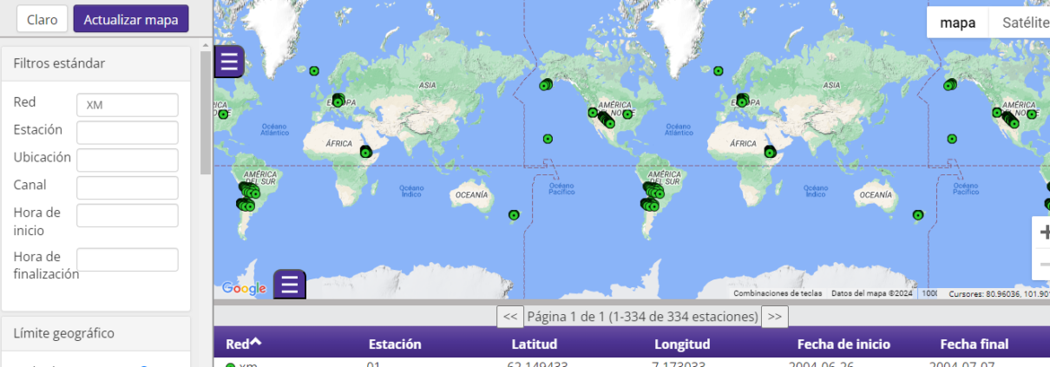
Task: Click the Google logo on the map
Action: point(244,289)
